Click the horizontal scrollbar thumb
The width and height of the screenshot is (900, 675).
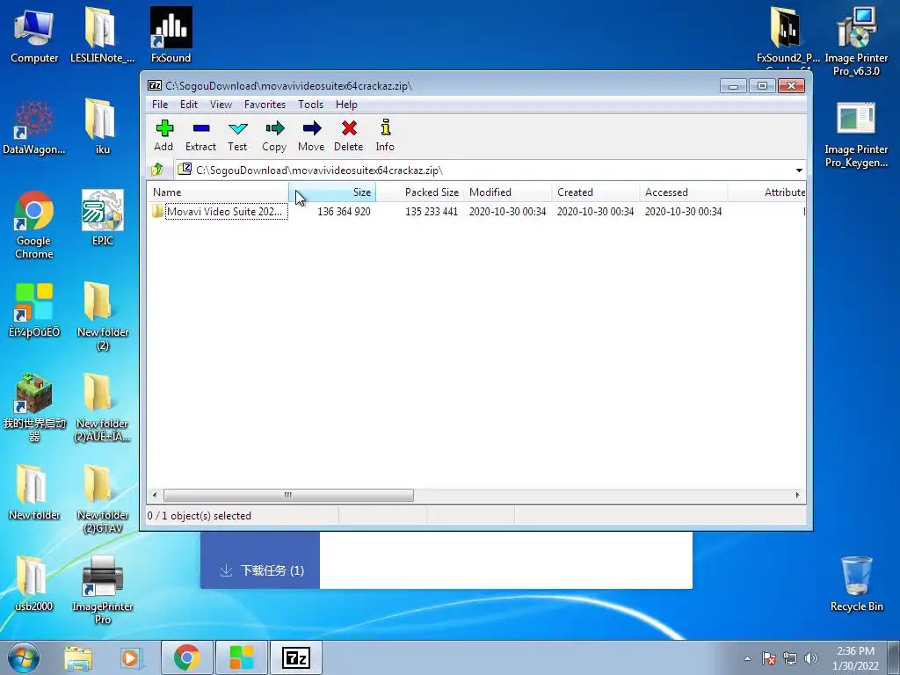288,495
